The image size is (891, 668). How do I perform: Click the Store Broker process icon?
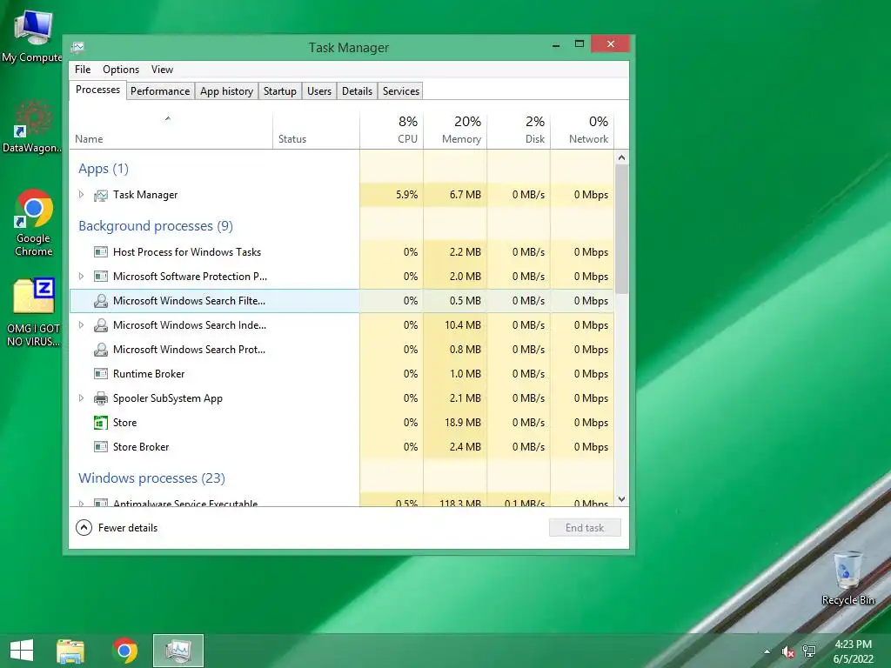(101, 447)
